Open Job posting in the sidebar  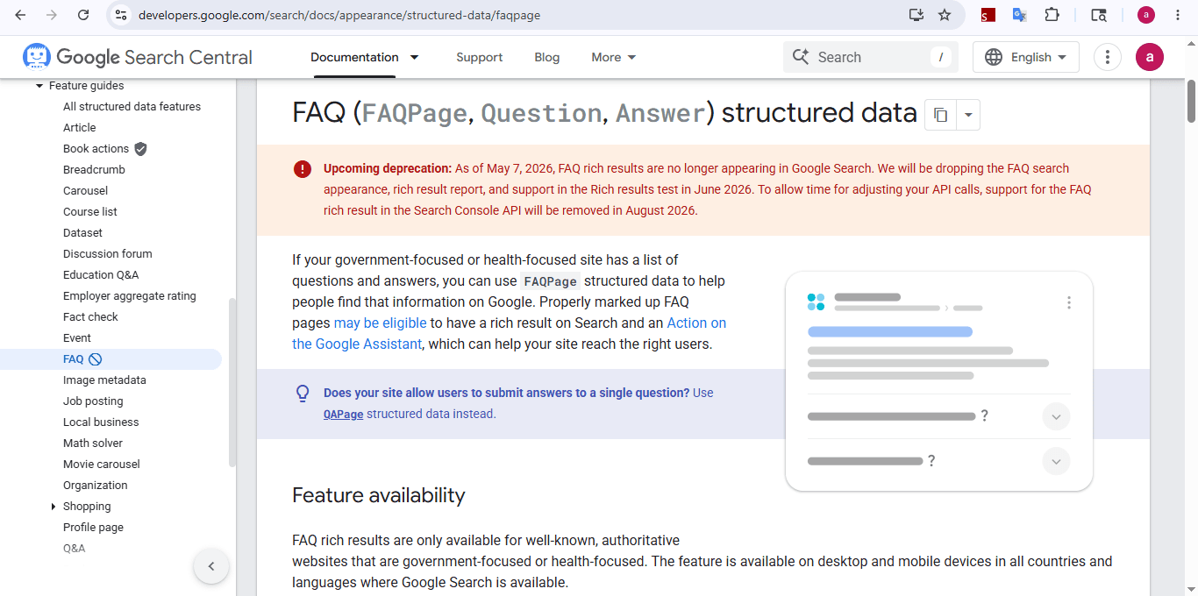[93, 401]
